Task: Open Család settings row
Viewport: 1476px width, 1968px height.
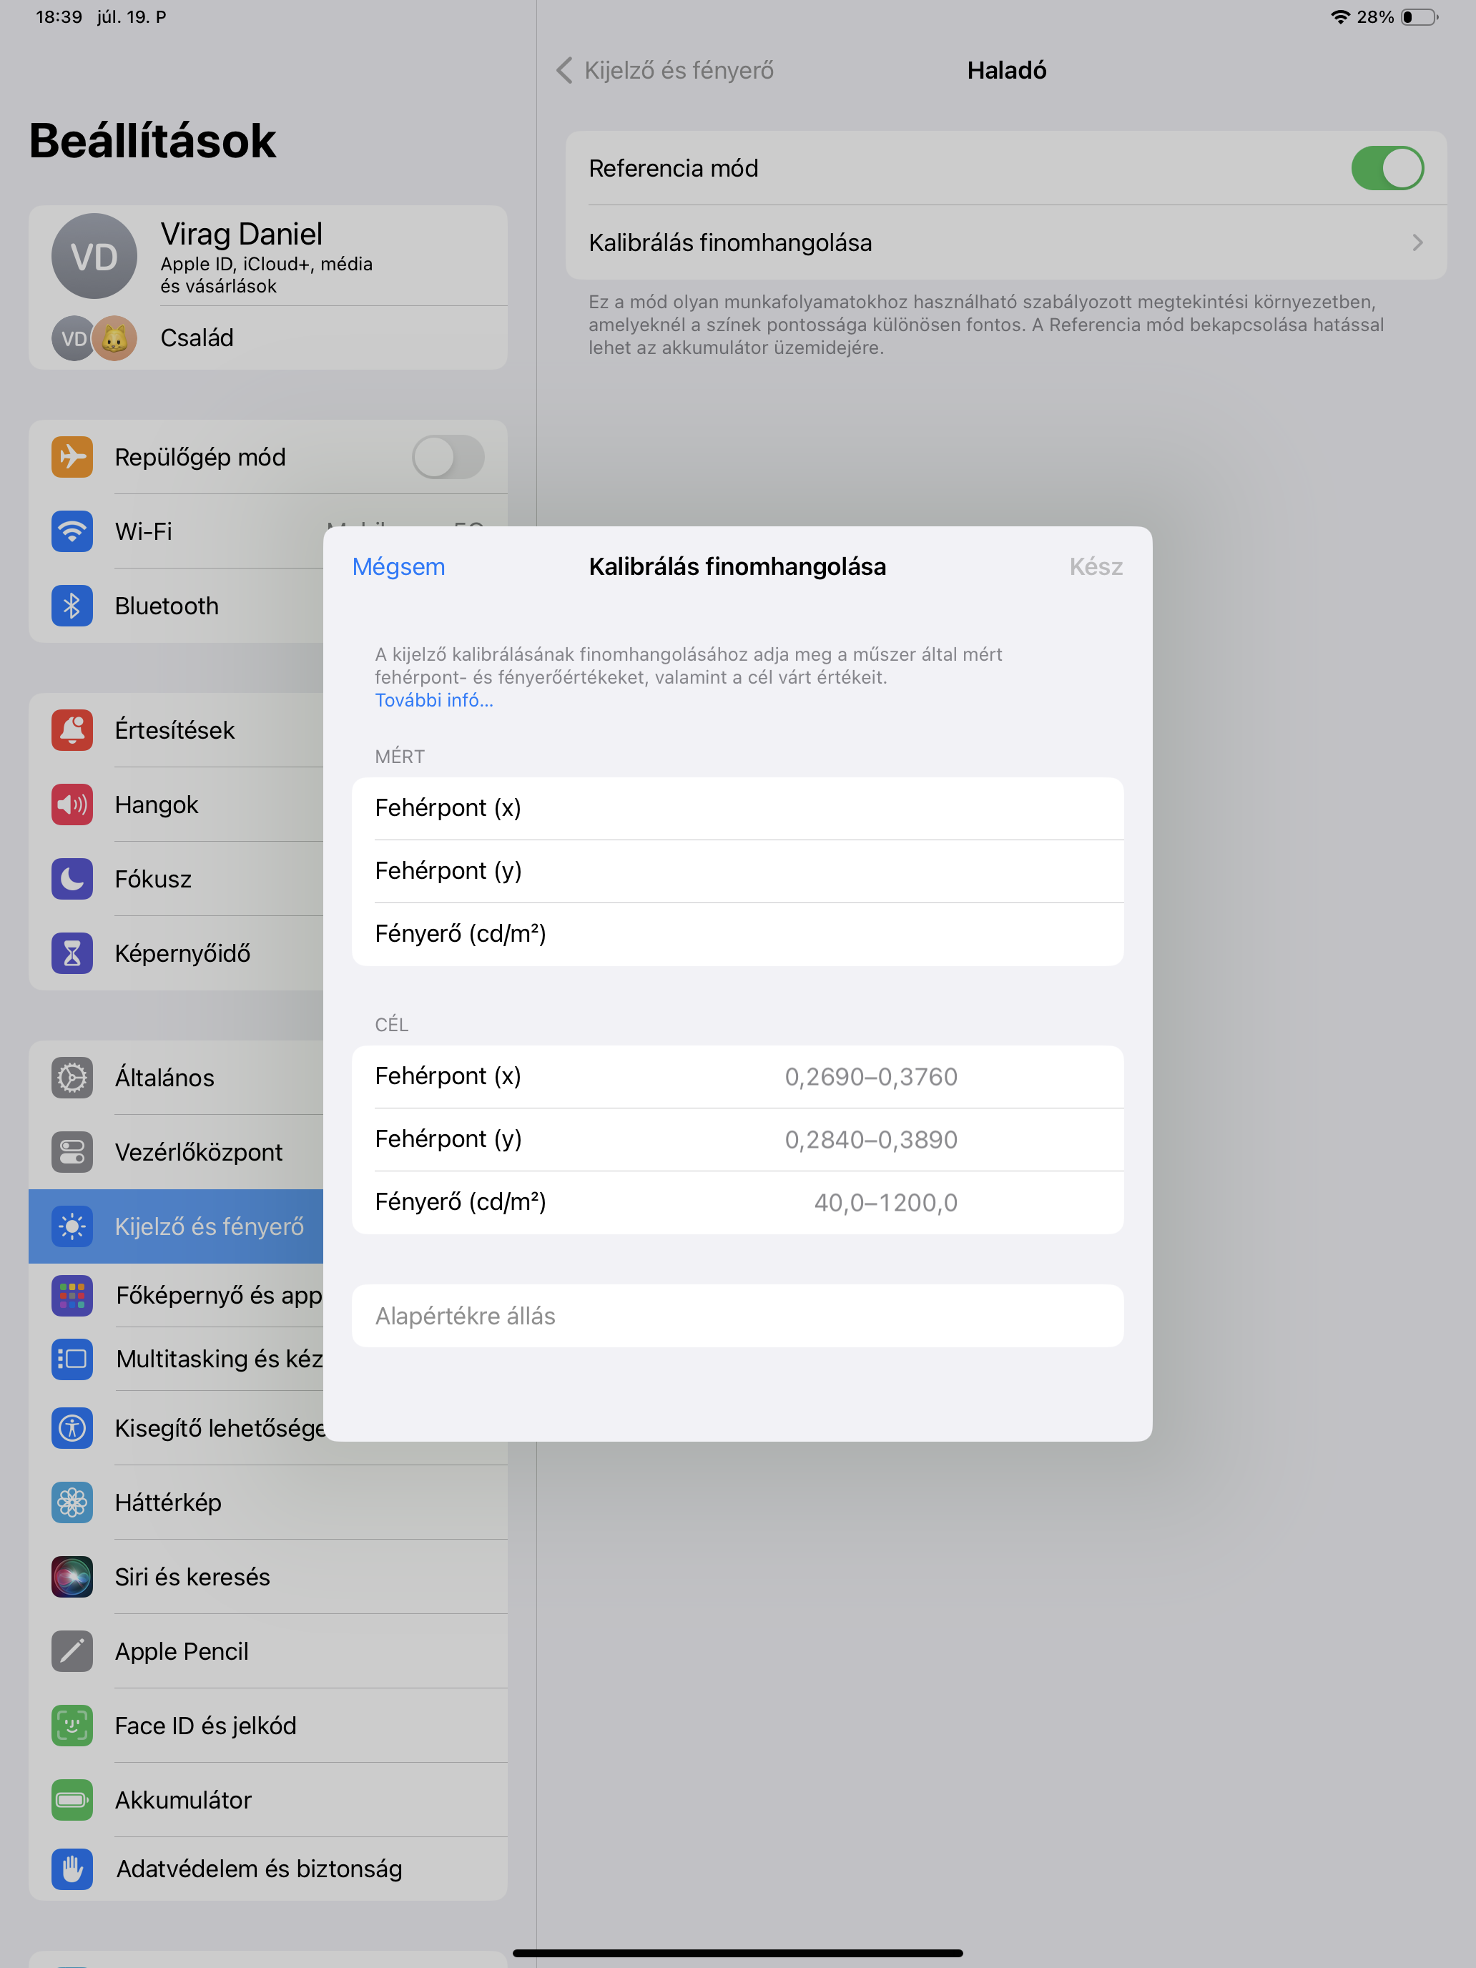Action: click(x=267, y=338)
